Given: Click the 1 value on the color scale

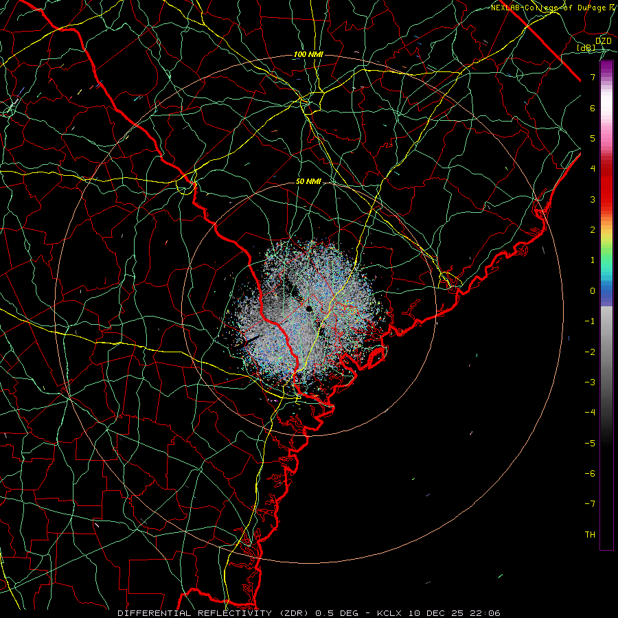Looking at the screenshot, I should click(593, 260).
